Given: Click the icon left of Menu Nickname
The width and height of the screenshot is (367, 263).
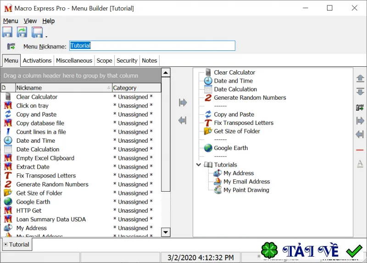Looking at the screenshot, I should [x=11, y=47].
